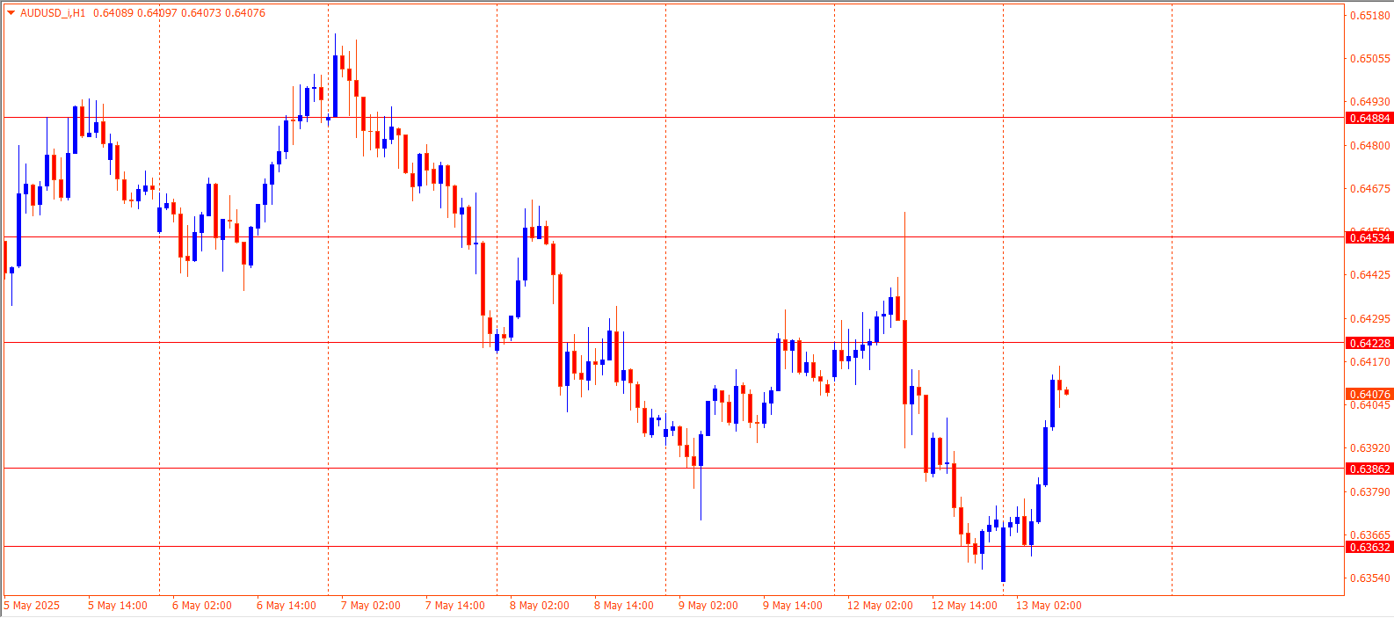The width and height of the screenshot is (1394, 618).
Task: Click the 7 May 02:00 time label
Action: coord(371,606)
